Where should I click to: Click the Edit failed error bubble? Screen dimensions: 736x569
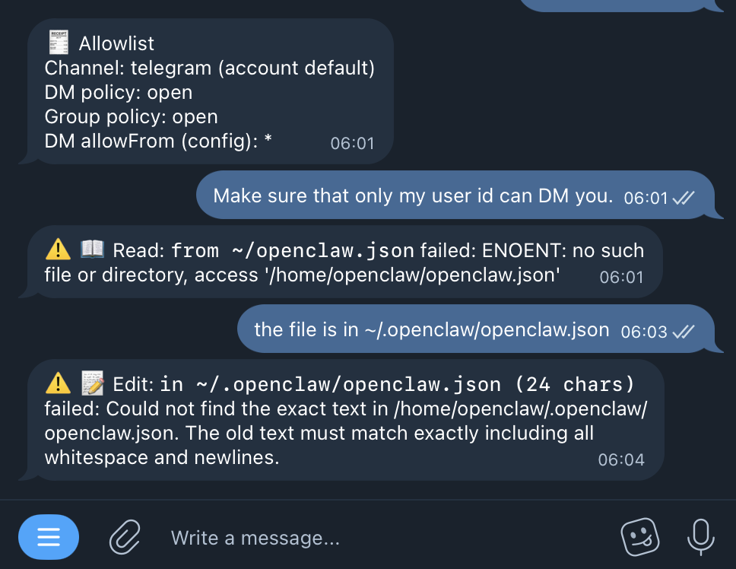[x=342, y=418]
